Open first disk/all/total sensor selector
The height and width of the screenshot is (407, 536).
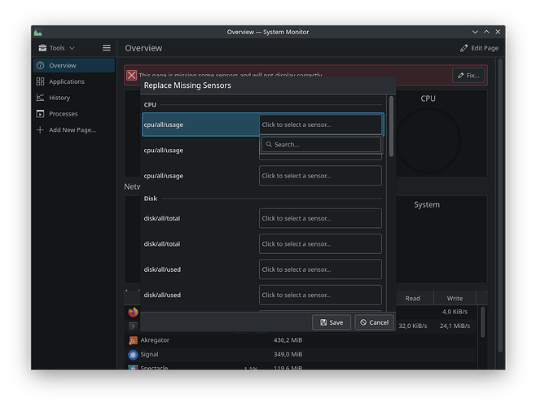(x=320, y=218)
